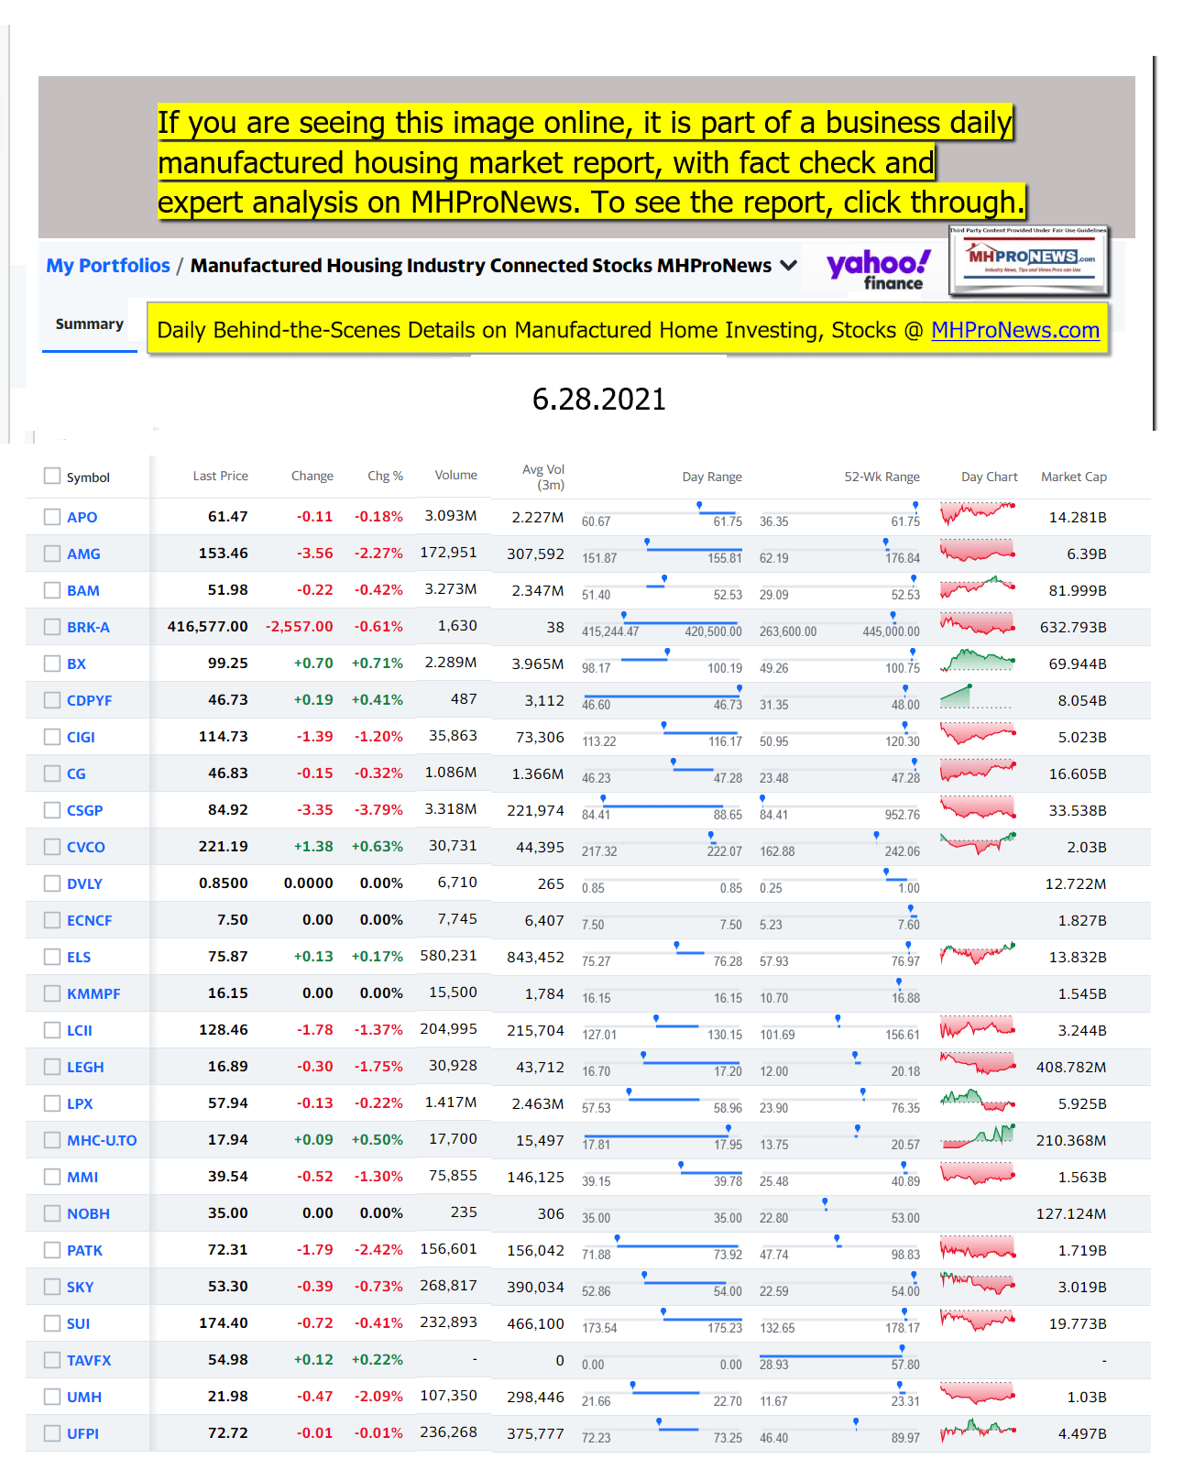Screen dimensions: 1194x1470
Task: Follow the MHProNews.com link
Action: [1014, 330]
